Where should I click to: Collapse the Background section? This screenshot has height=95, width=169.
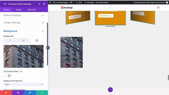point(24,31)
